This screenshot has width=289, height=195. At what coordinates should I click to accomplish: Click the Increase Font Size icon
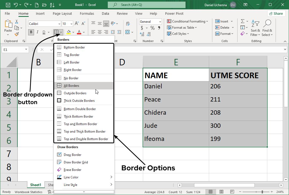77,24
